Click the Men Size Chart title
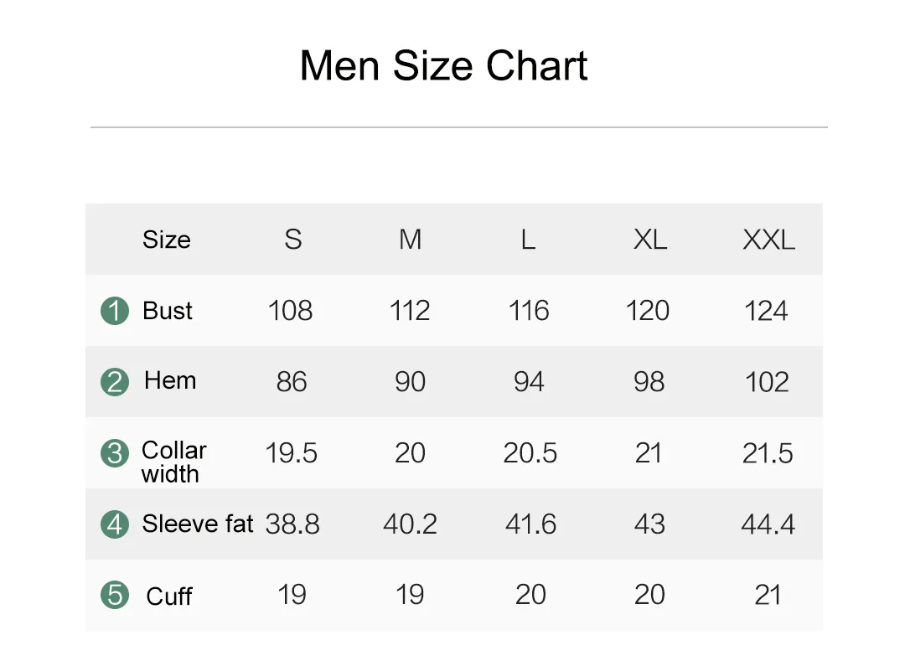This screenshot has width=905, height=661. 443,65
